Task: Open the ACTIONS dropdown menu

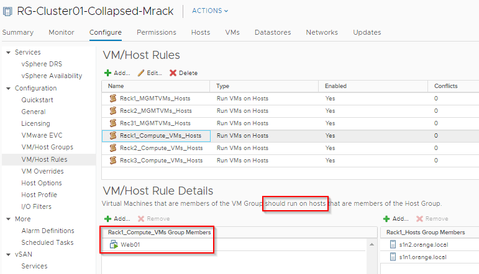Action: point(210,11)
